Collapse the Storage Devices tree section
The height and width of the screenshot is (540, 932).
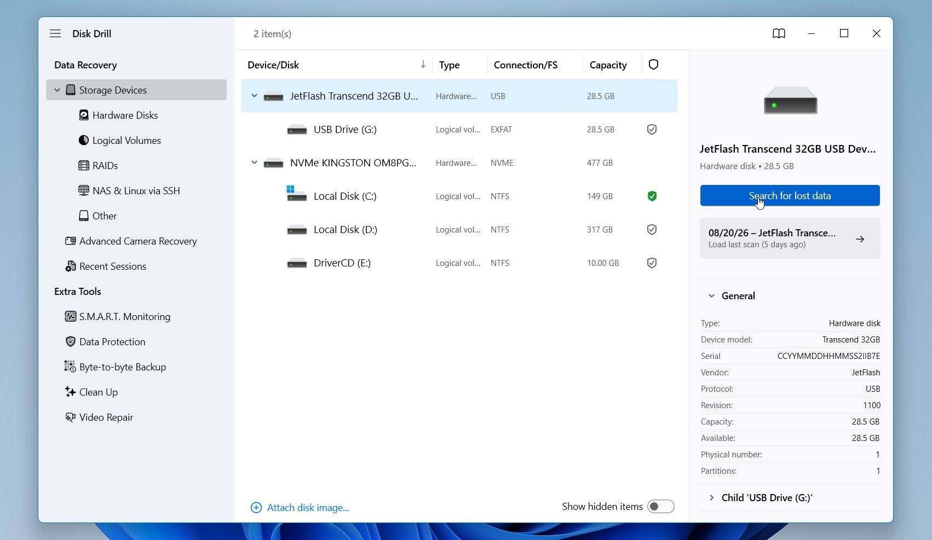tap(57, 90)
